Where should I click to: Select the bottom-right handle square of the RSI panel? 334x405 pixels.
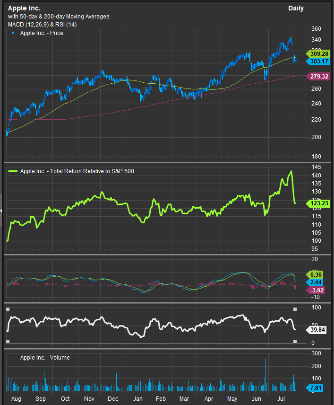coord(295,342)
